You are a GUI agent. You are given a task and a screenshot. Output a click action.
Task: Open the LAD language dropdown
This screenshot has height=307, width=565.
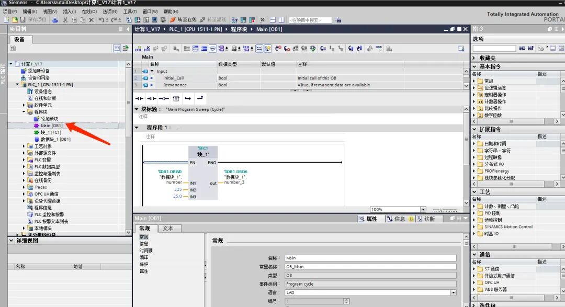pos(453,292)
